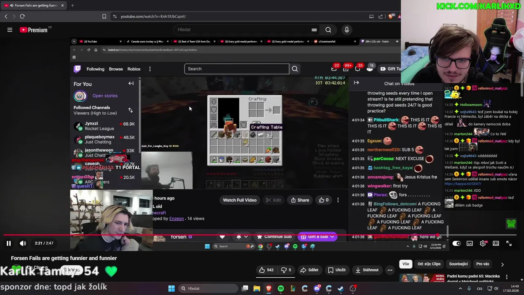Open the Brave Shields icon in the address bar
Viewport: 524px width, 295px height.
click(392, 16)
